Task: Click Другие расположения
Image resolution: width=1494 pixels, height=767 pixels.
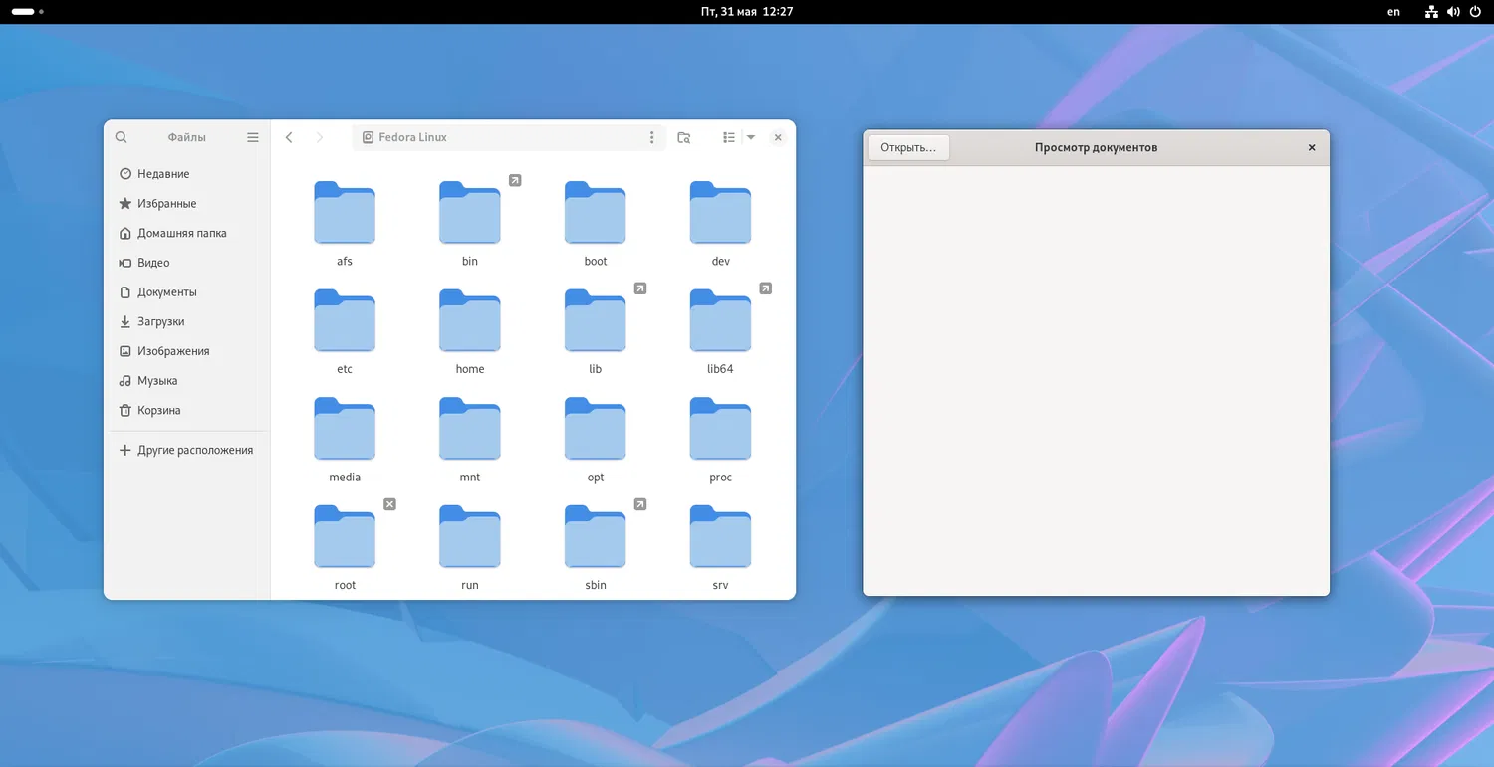Action: (x=194, y=451)
